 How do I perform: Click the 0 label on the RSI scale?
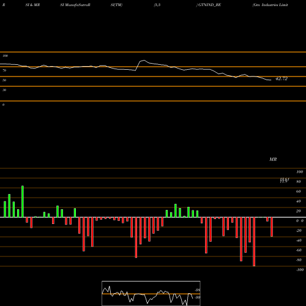(3, 105)
